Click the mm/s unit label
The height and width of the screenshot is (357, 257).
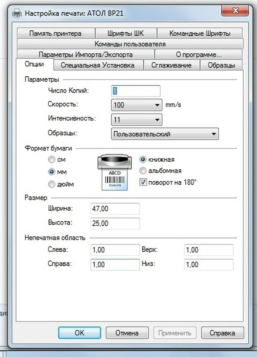[x=173, y=105]
